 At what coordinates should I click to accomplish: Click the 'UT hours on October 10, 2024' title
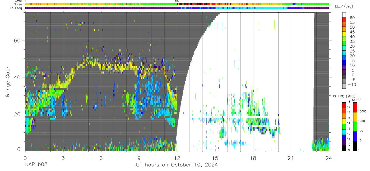[177, 165]
